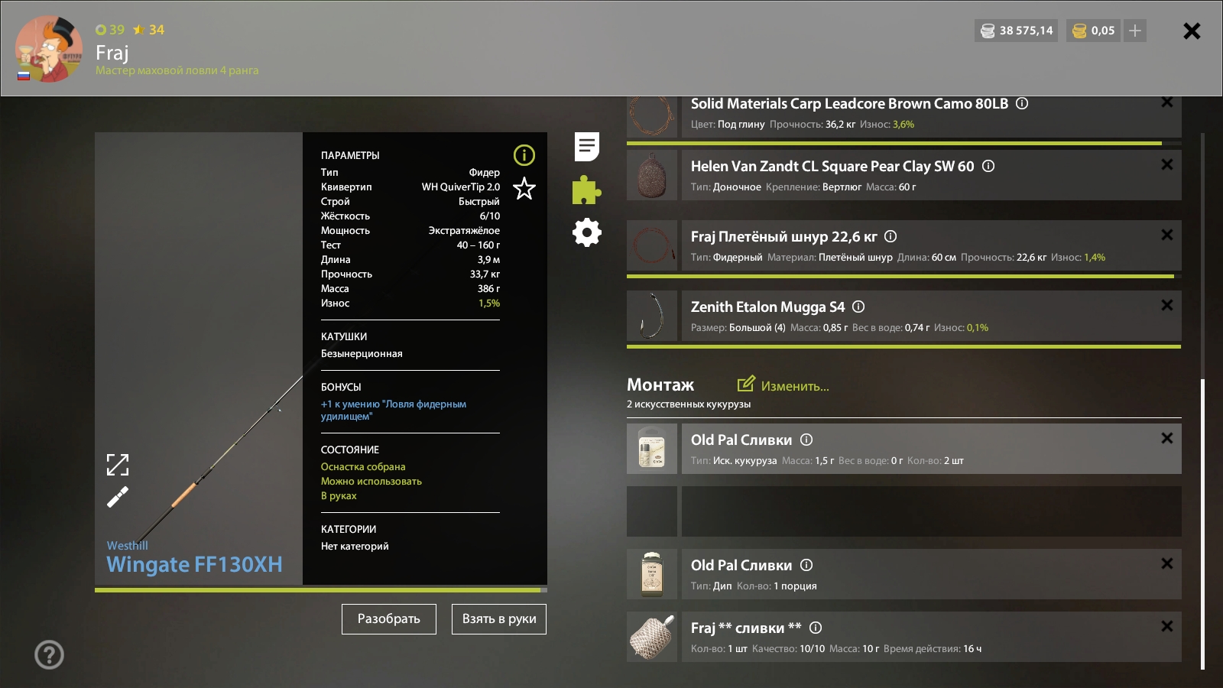This screenshot has width=1223, height=688.
Task: Show info for Fraj сливки groundbait
Action: pyautogui.click(x=816, y=628)
